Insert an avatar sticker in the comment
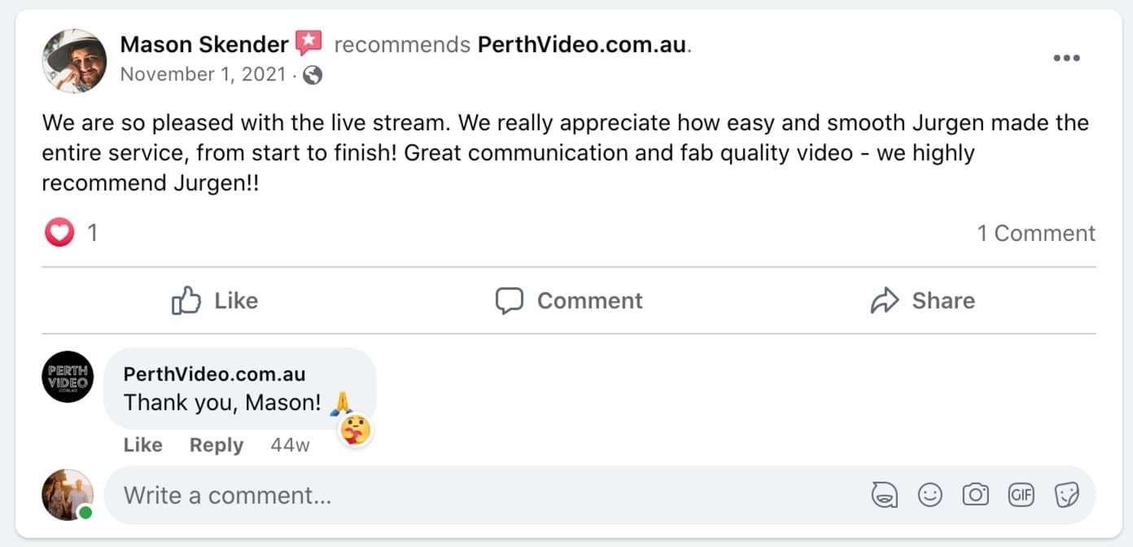 (885, 494)
